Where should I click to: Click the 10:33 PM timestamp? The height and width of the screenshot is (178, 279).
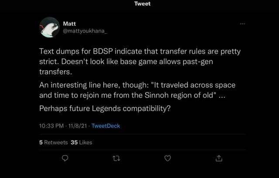pyautogui.click(x=52, y=126)
